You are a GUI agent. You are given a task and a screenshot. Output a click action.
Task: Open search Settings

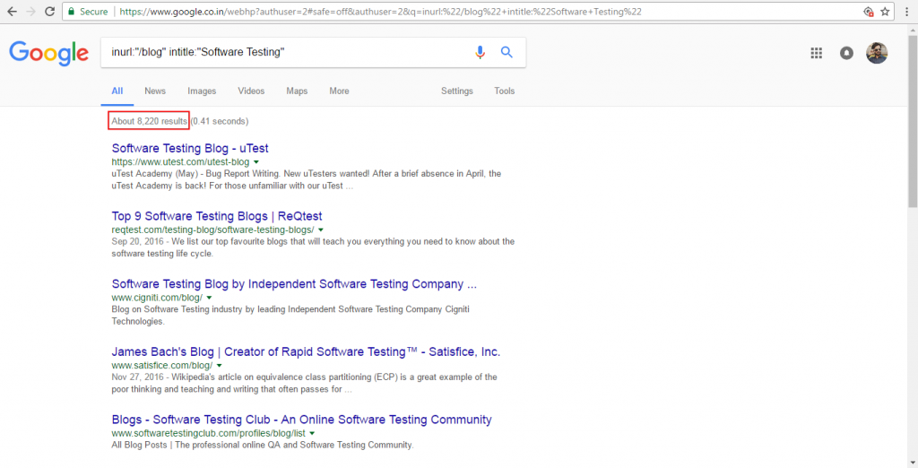tap(456, 91)
